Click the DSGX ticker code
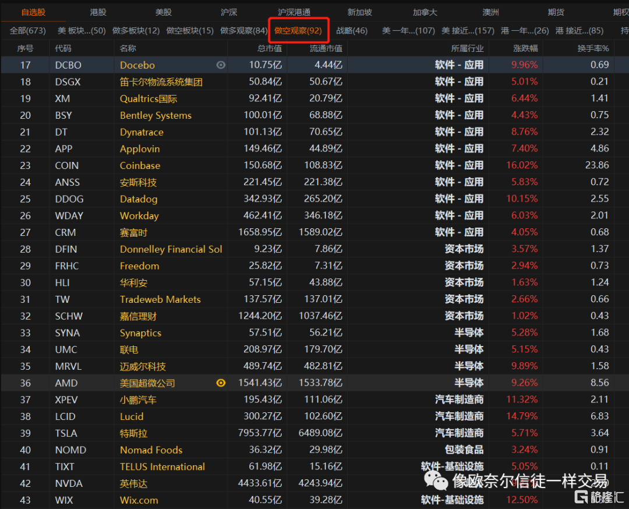 [68, 82]
